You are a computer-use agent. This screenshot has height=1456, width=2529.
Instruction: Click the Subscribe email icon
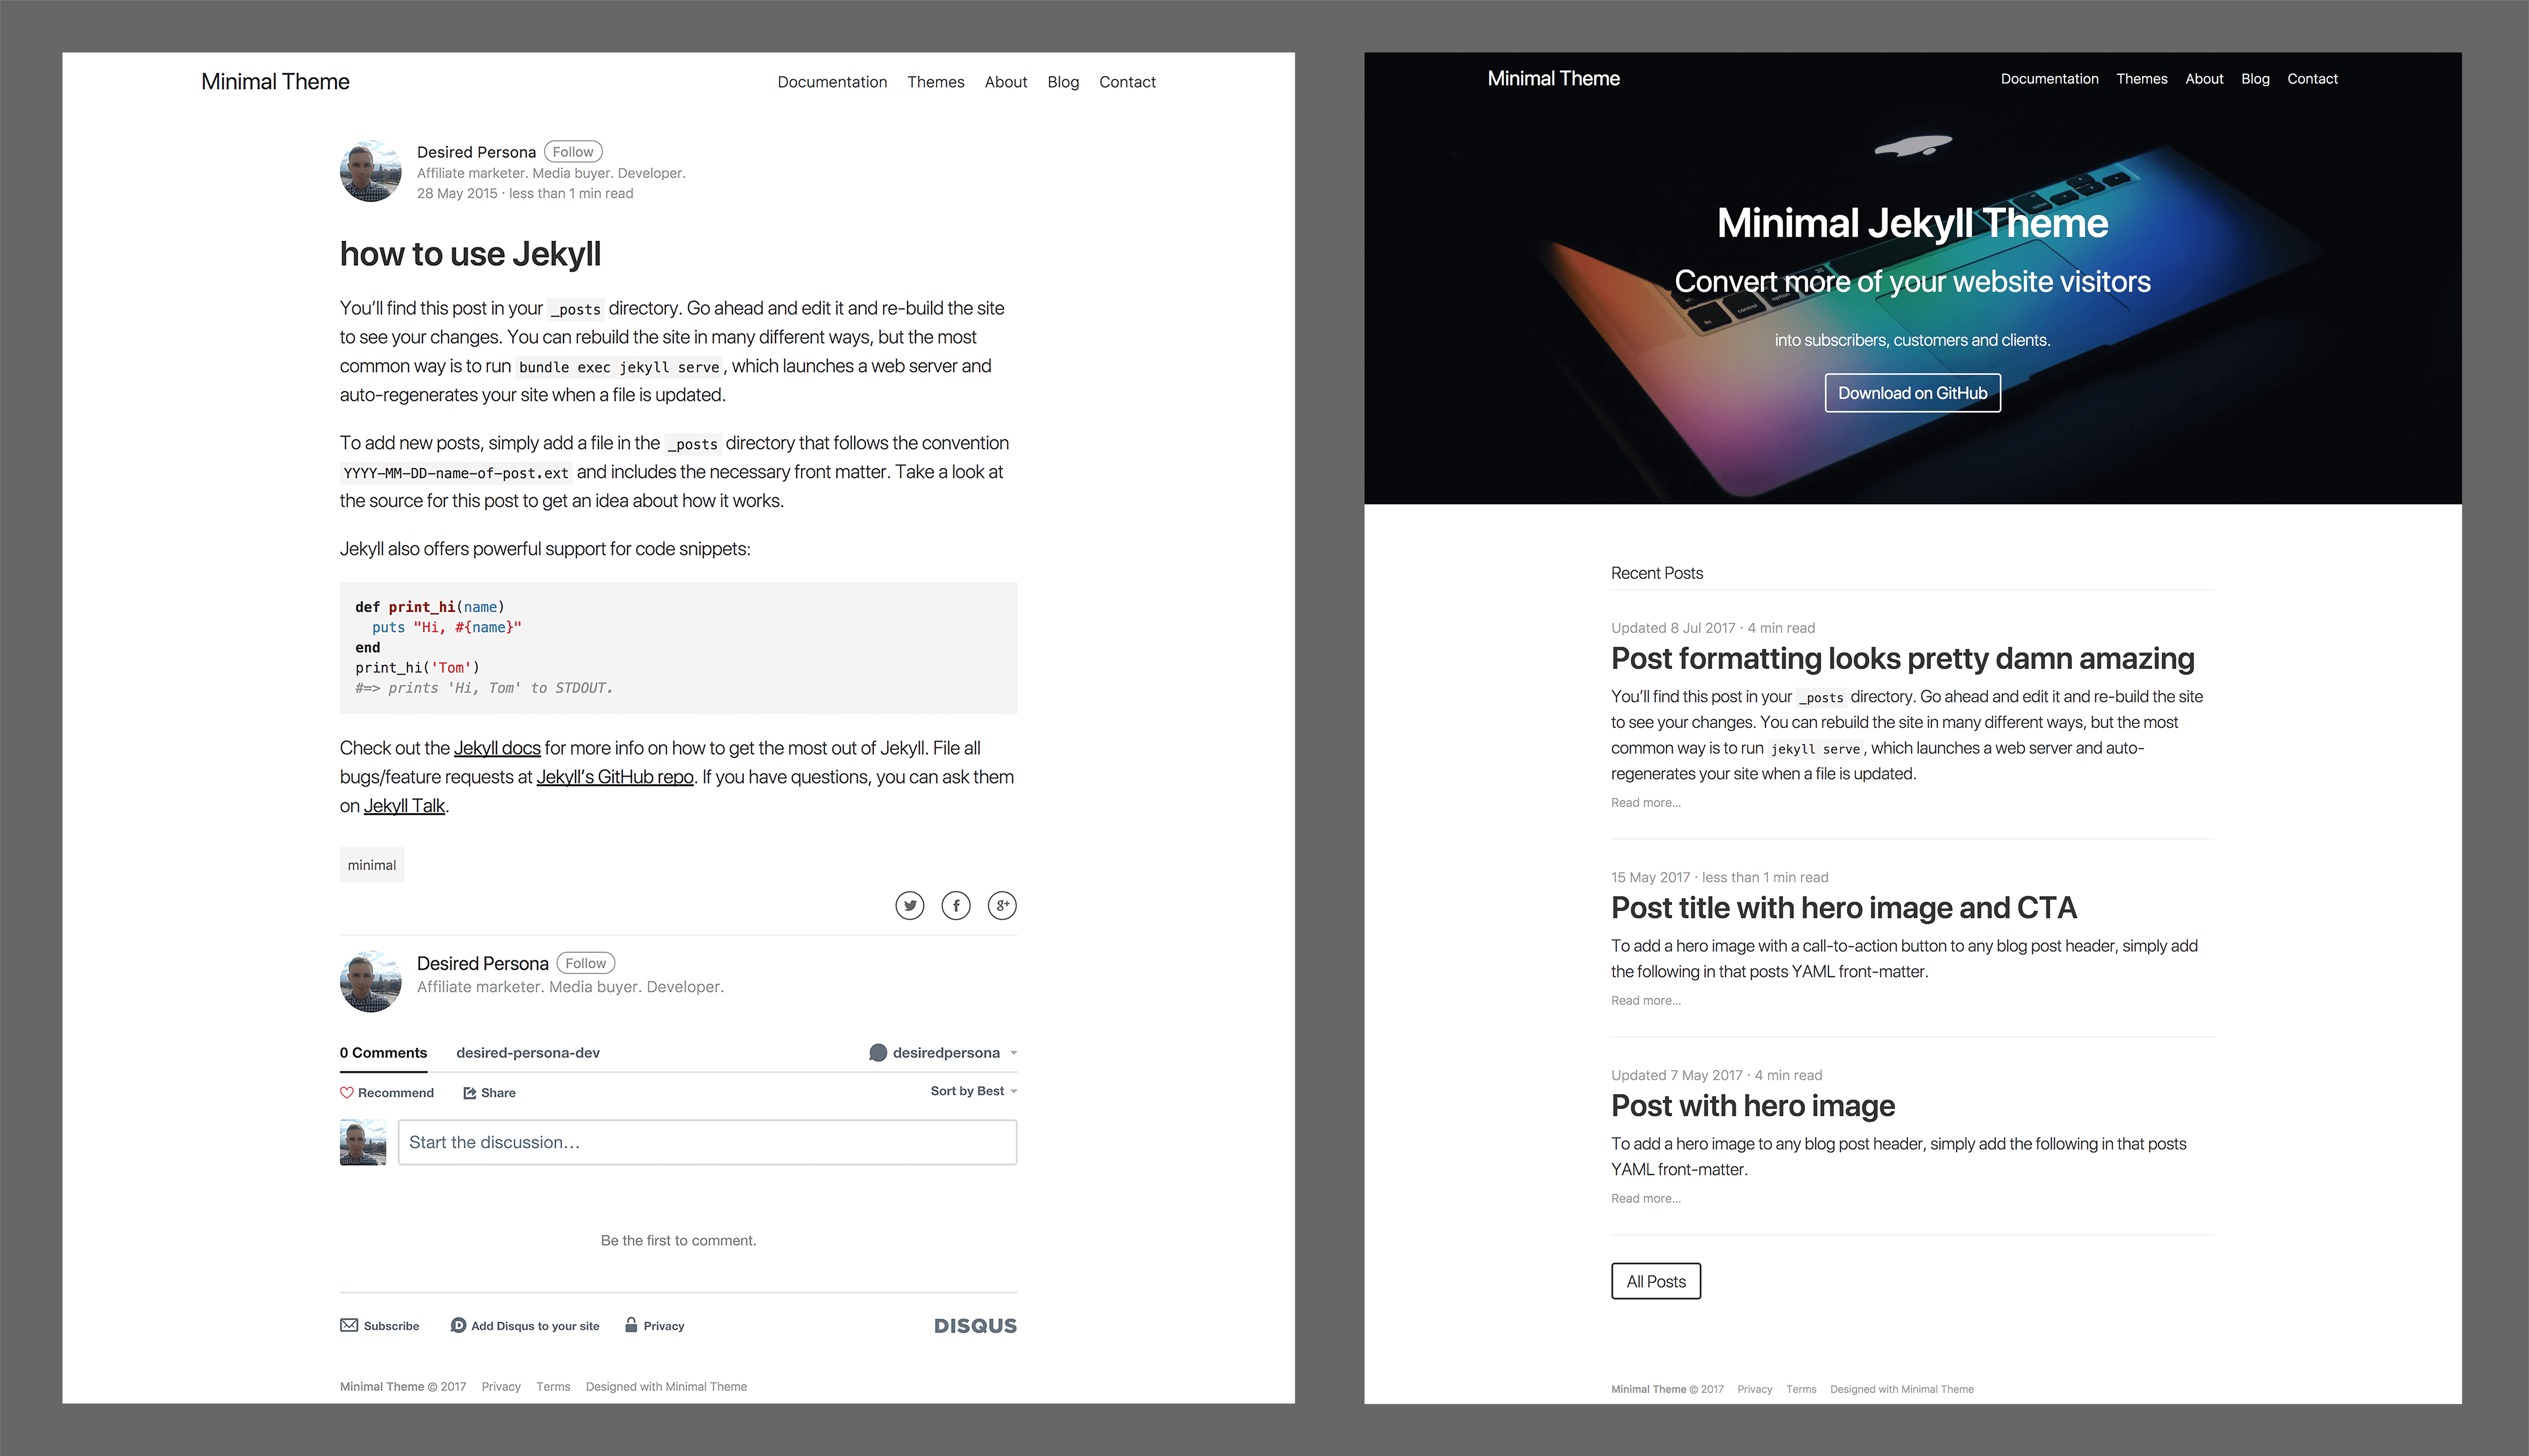tap(349, 1326)
